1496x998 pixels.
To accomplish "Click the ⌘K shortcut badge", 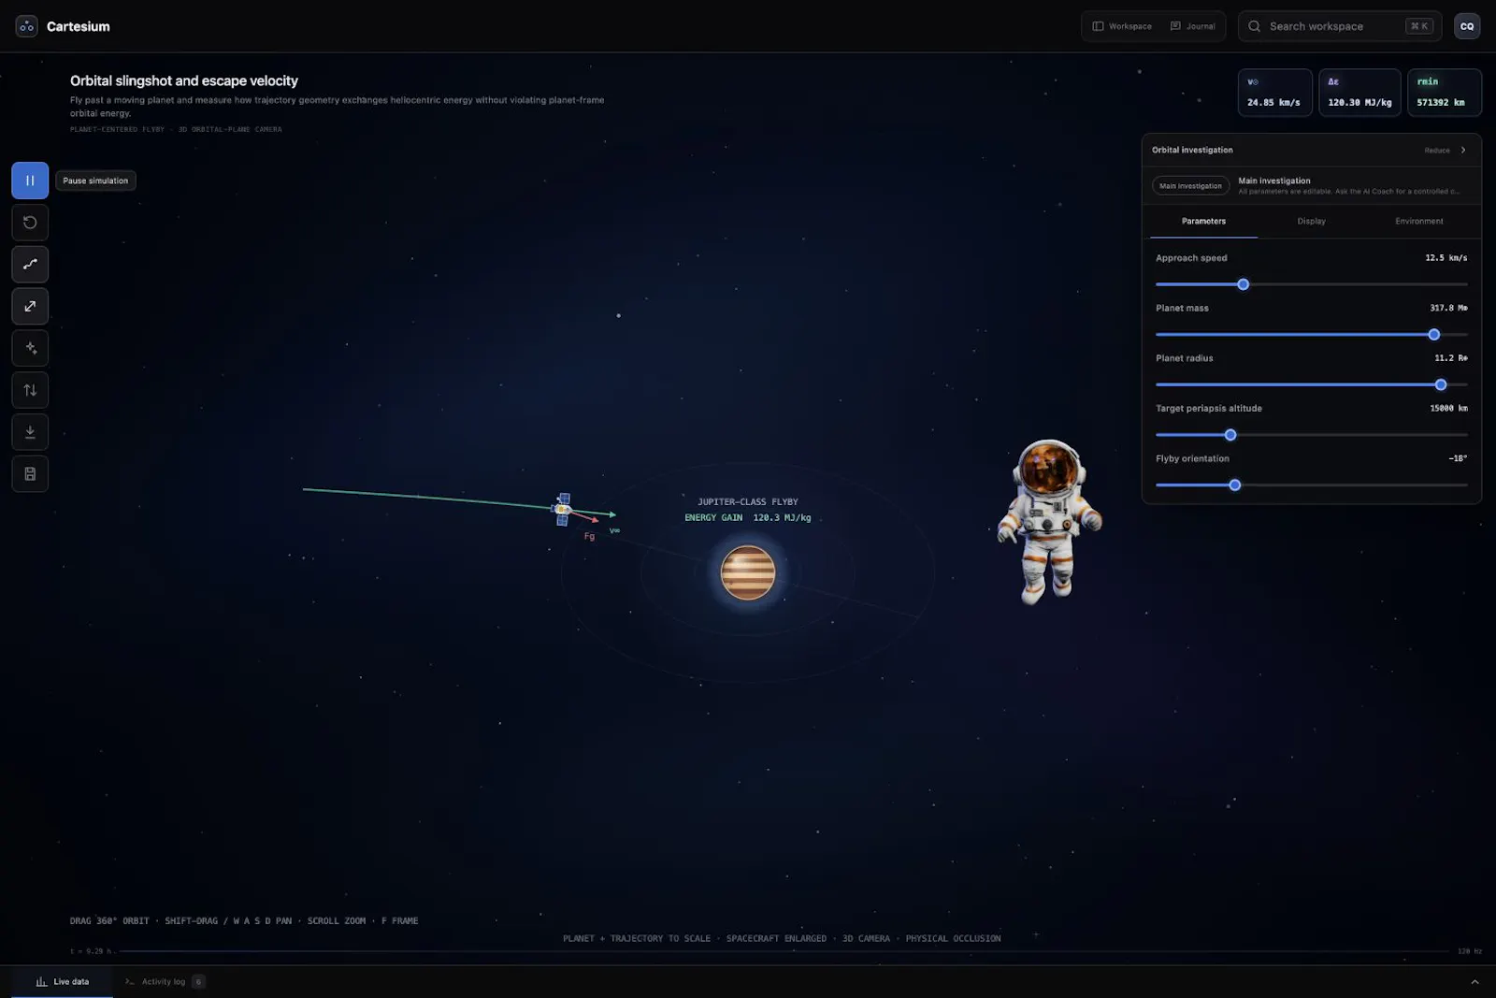I will (x=1418, y=26).
